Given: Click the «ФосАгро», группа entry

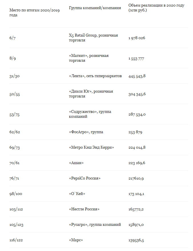Looking at the screenshot, I should pyautogui.click(x=86, y=132).
